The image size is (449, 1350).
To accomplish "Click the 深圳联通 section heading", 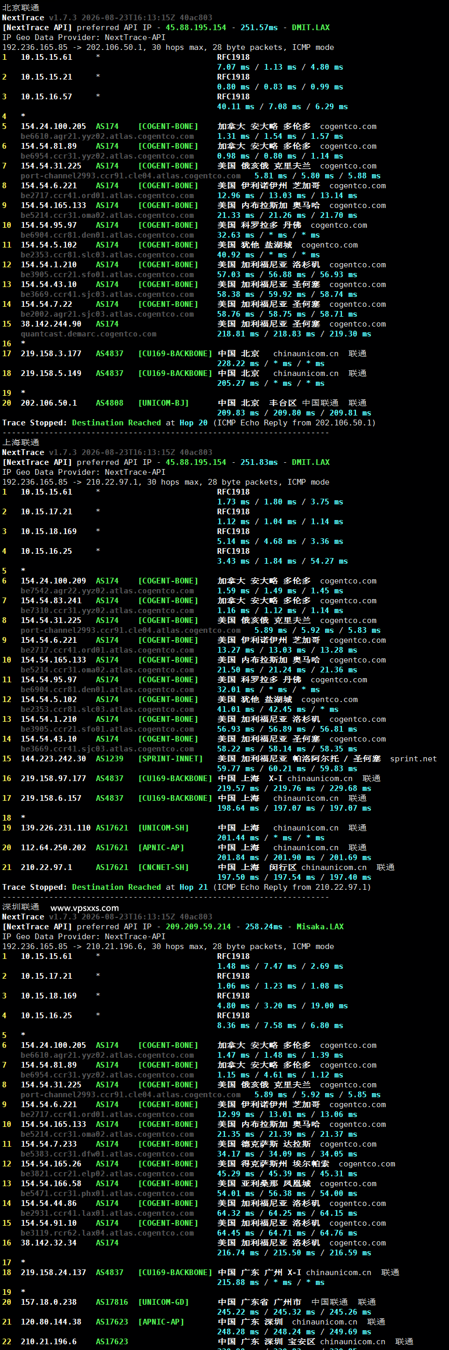I will tap(20, 906).
